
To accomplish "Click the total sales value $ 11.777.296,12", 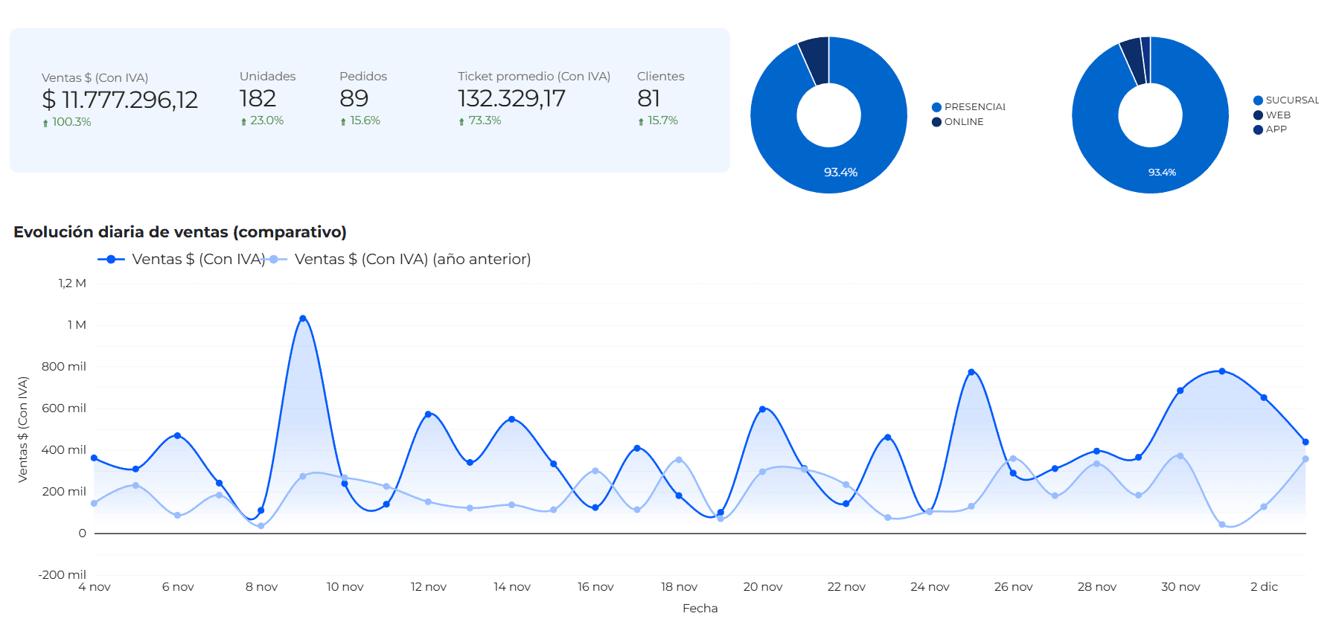I will pos(120,100).
